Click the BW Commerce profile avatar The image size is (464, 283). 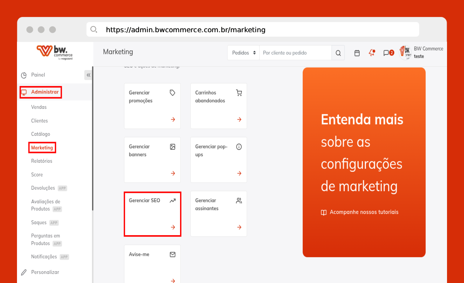[405, 53]
